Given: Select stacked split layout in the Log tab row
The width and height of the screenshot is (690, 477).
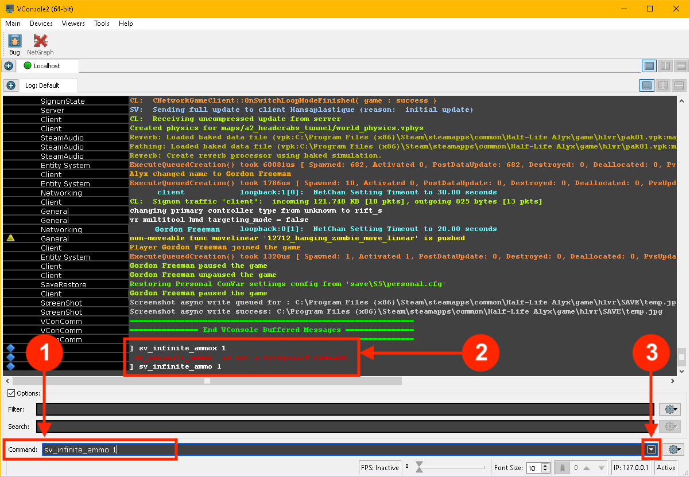Looking at the screenshot, I should 679,85.
